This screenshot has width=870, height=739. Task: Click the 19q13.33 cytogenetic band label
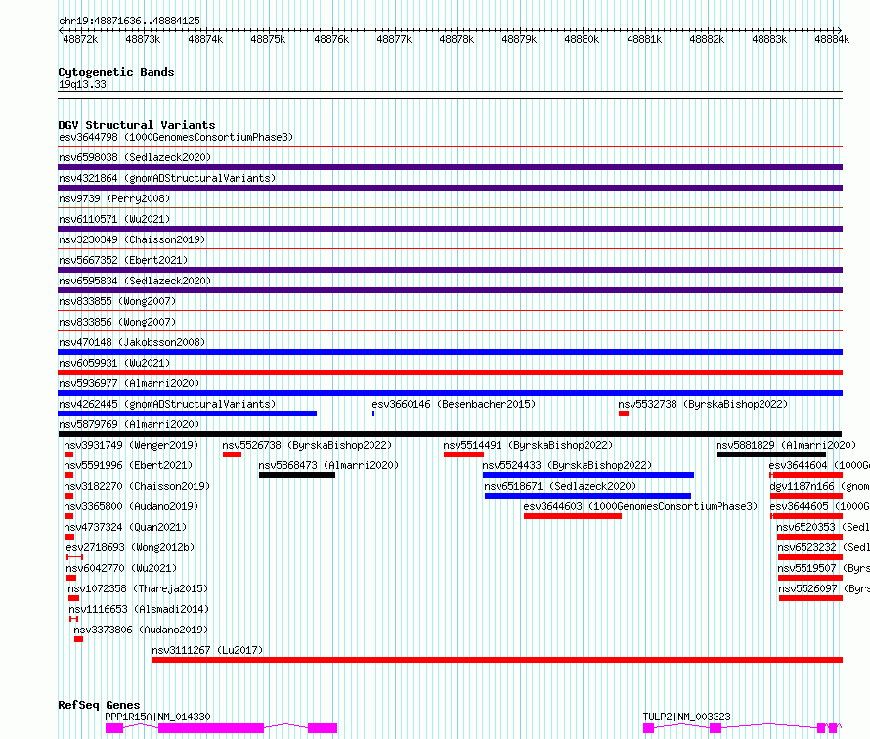click(x=82, y=84)
